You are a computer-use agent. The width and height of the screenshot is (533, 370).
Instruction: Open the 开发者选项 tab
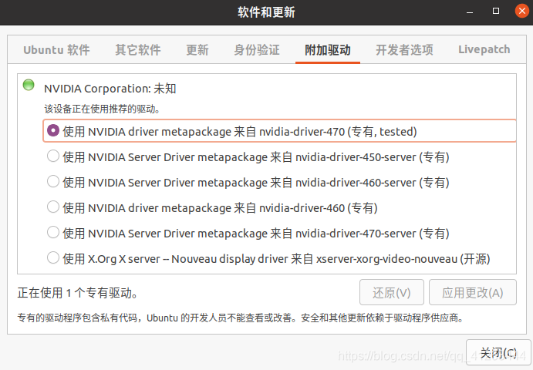pyautogui.click(x=404, y=50)
